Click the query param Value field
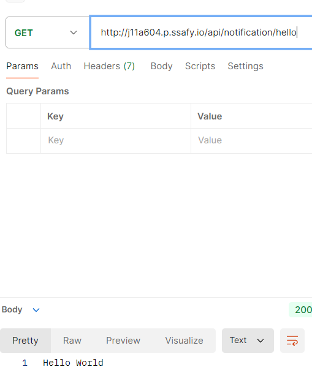The width and height of the screenshot is (312, 389). click(x=251, y=141)
